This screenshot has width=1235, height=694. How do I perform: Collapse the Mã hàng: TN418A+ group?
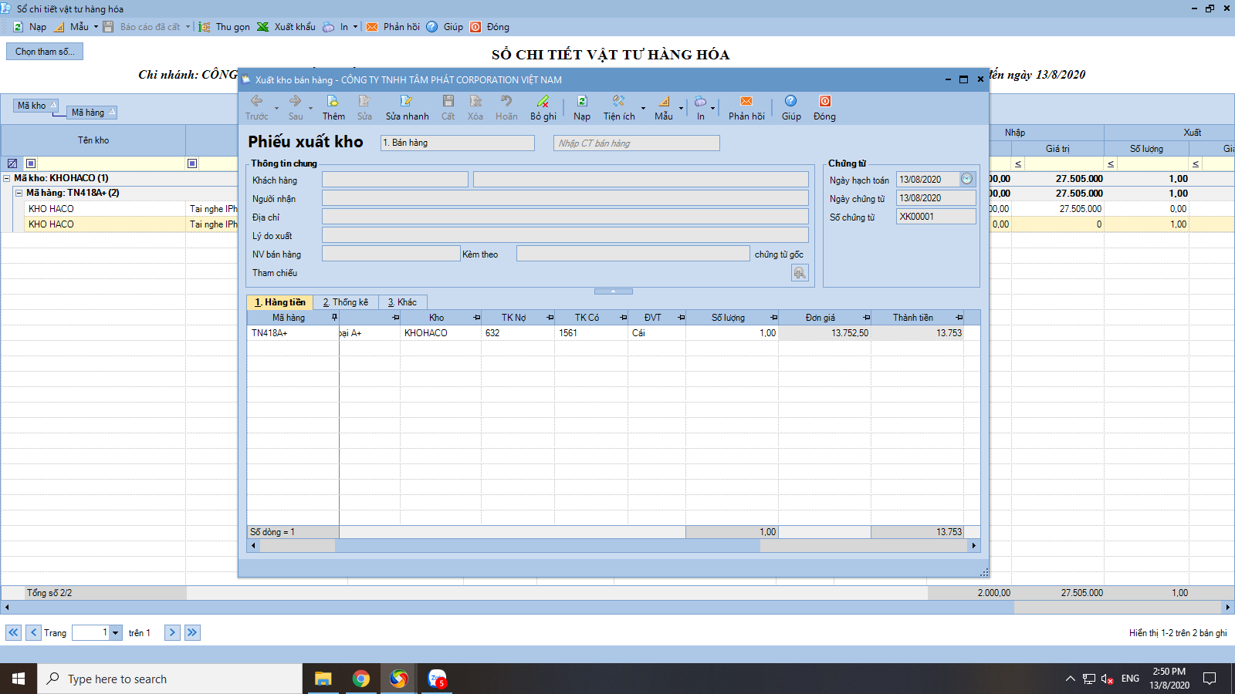point(19,194)
